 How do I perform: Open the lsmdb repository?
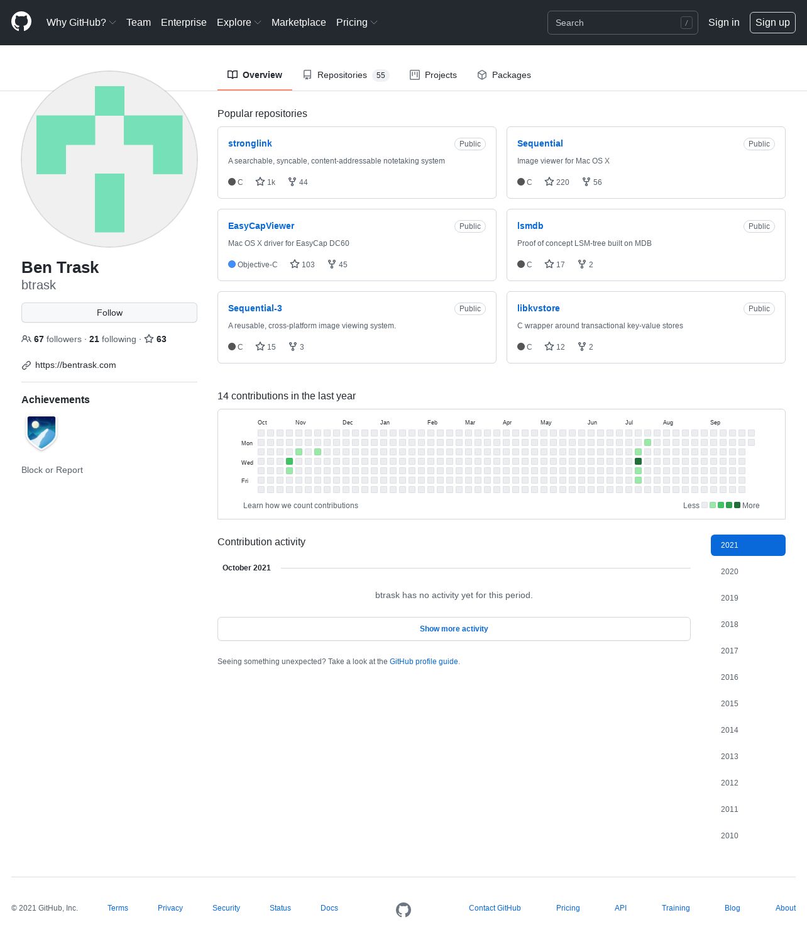[530, 226]
